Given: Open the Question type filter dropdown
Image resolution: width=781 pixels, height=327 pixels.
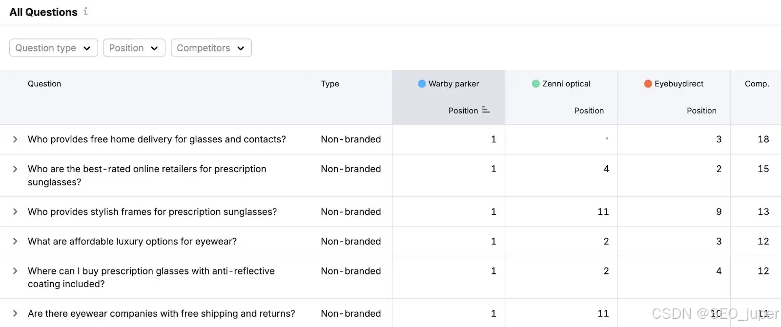Looking at the screenshot, I should click(54, 48).
